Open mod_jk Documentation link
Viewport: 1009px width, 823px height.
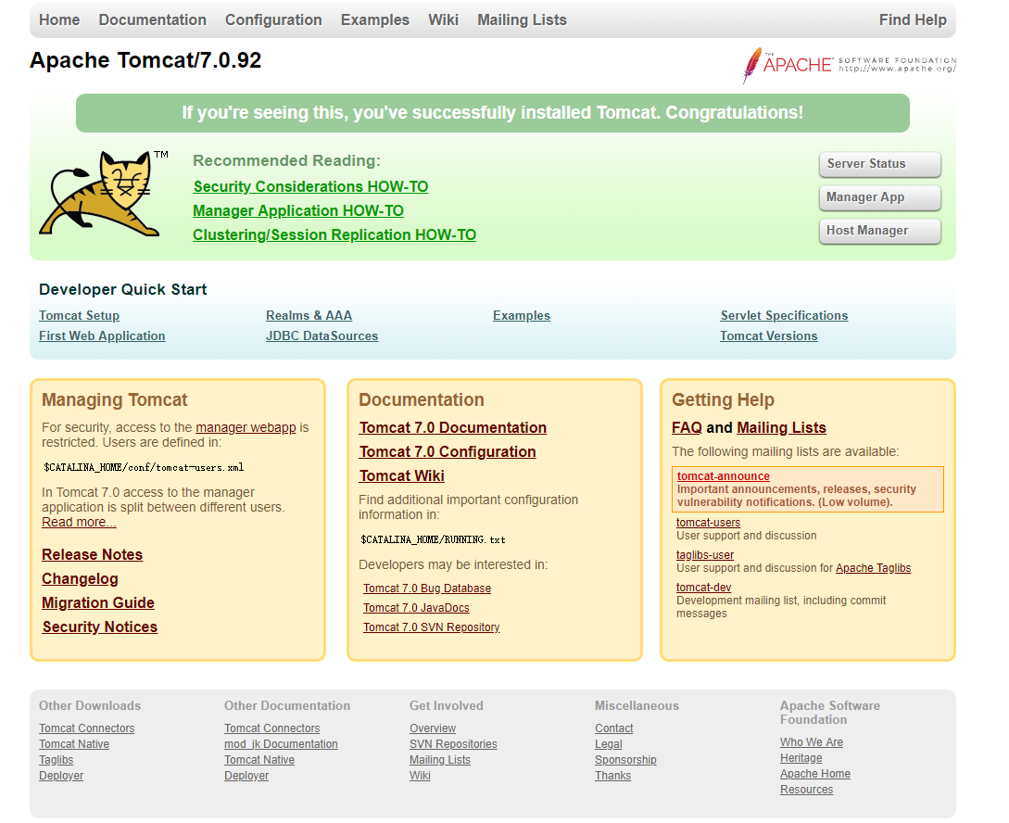pos(282,744)
